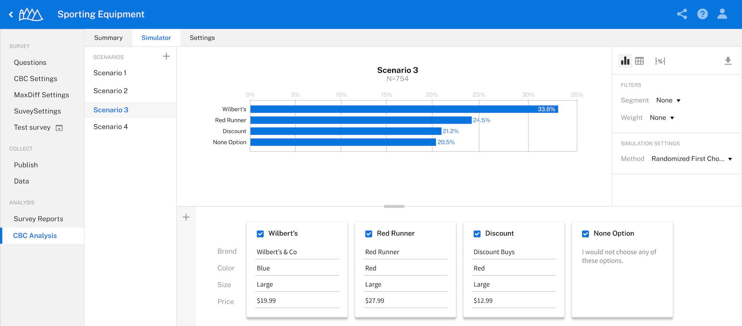Click the back arrow in header
This screenshot has height=326, width=742.
[x=11, y=14]
